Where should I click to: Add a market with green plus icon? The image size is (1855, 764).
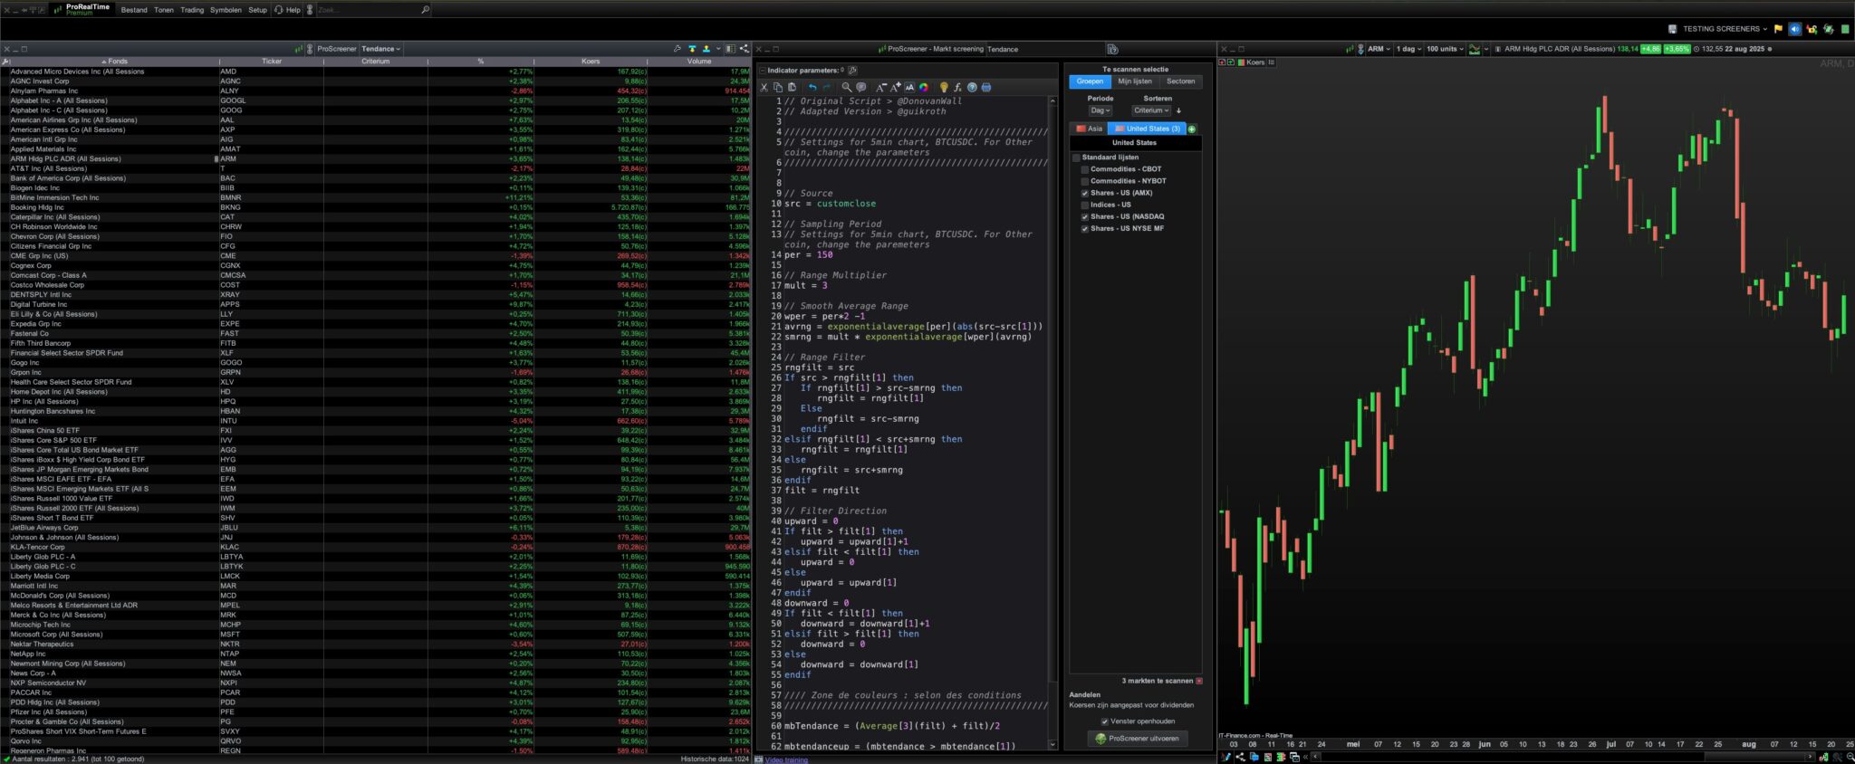pos(1192,129)
